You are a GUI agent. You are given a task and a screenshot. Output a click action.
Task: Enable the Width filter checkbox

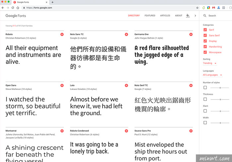click(x=205, y=123)
